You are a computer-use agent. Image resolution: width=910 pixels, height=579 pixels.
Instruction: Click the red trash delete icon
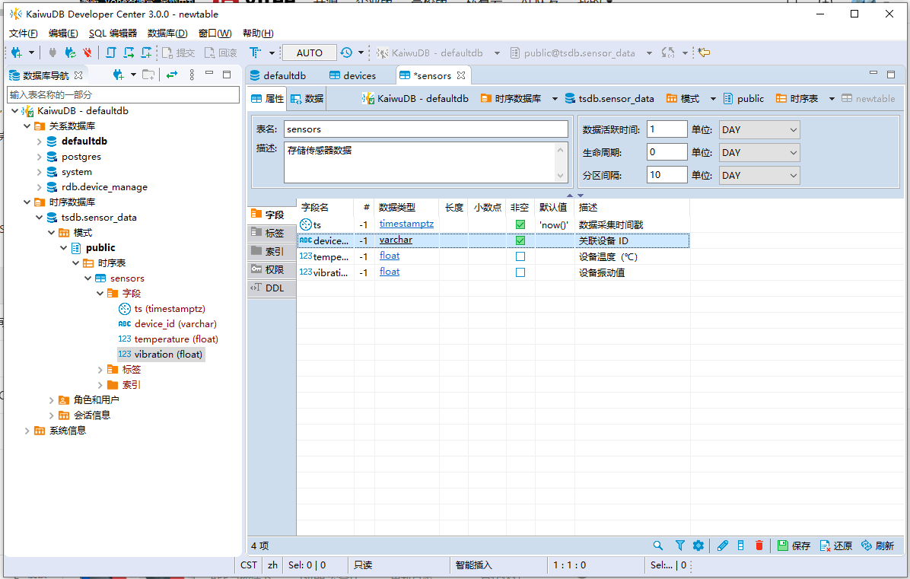click(x=759, y=546)
